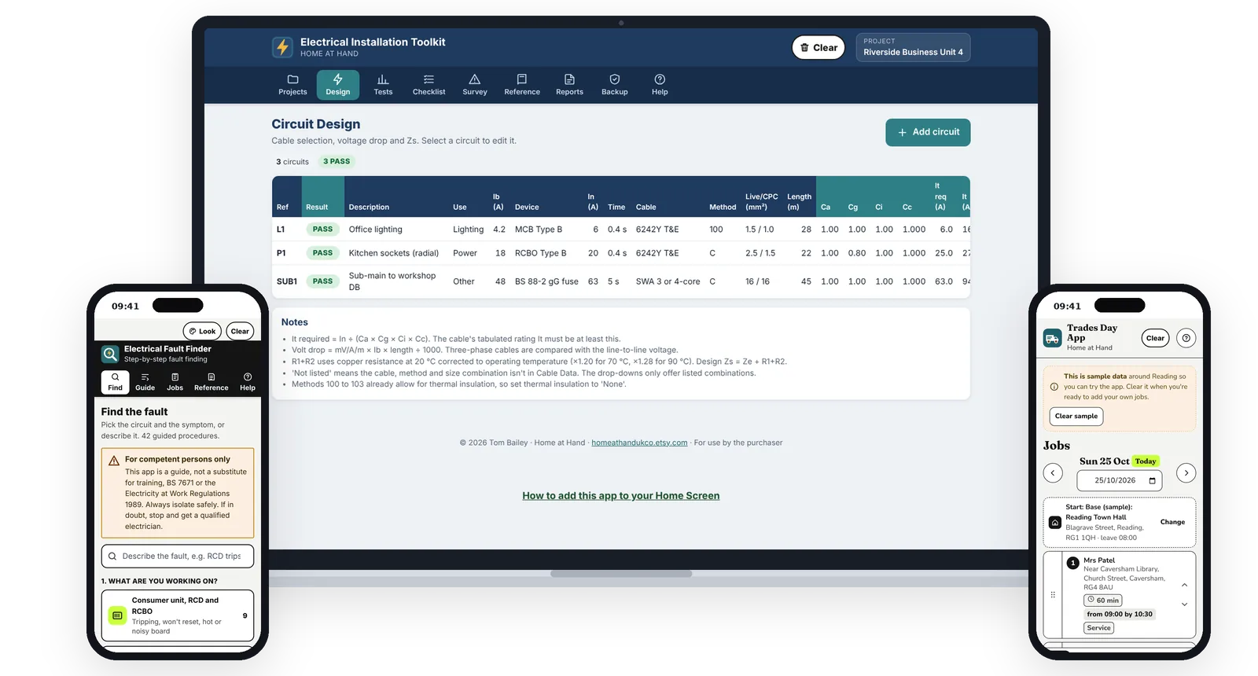This screenshot has height=676, width=1258.
Task: Switch to the Checklist tab
Action: (429, 85)
